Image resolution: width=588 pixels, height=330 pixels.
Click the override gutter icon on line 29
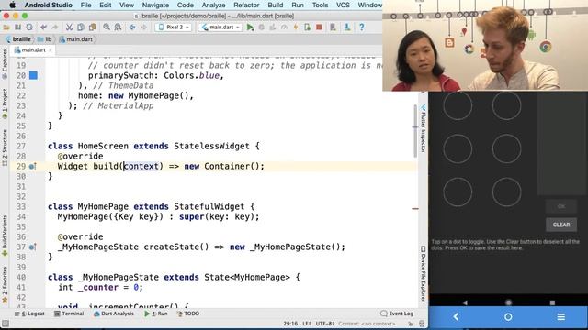coord(33,167)
